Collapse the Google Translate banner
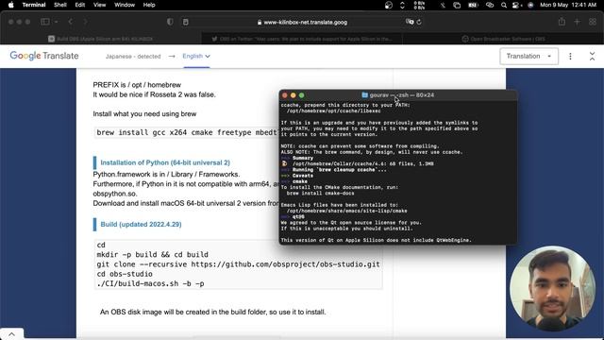 click(592, 57)
